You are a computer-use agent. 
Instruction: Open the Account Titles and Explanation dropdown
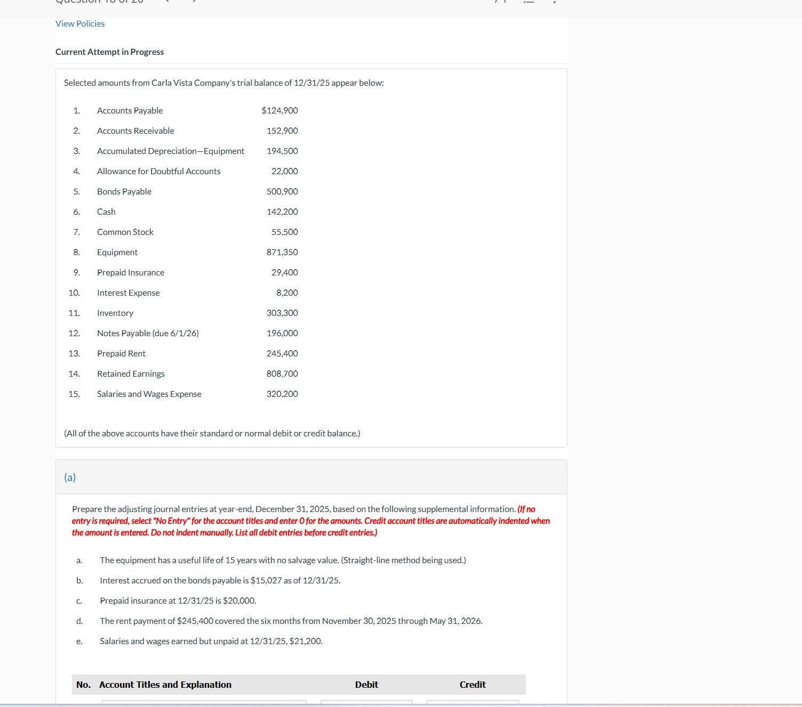[205, 703]
